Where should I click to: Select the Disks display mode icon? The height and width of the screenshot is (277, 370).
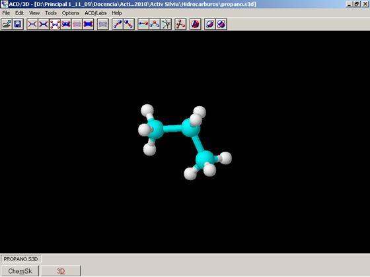coord(89,24)
